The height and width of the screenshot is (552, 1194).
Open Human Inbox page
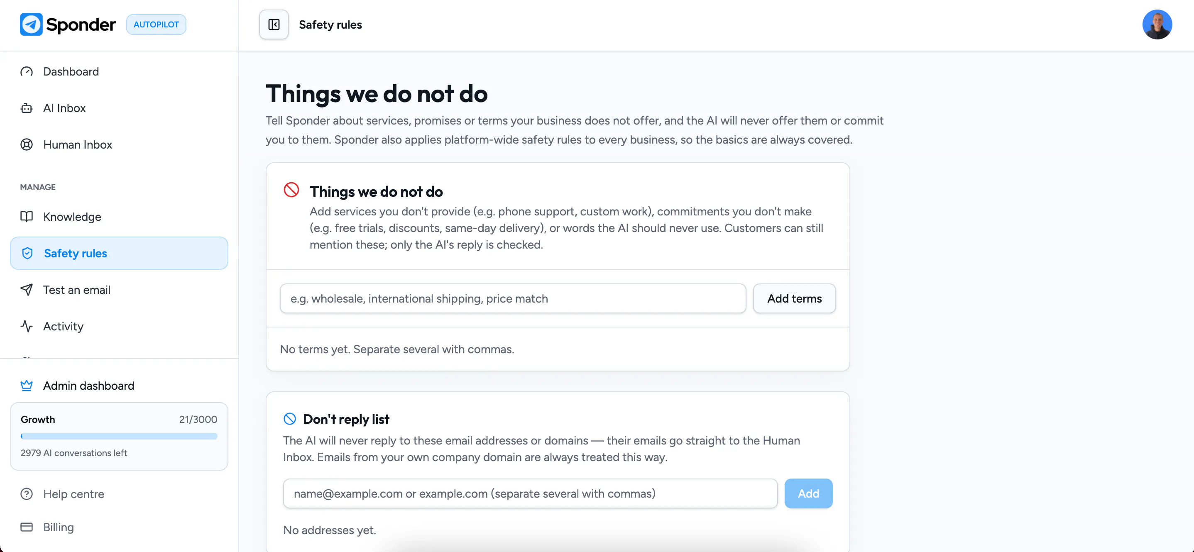(x=119, y=144)
